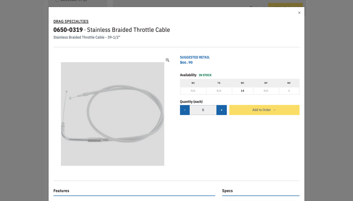Select the NV column header
This screenshot has height=201, width=353.
point(289,83)
